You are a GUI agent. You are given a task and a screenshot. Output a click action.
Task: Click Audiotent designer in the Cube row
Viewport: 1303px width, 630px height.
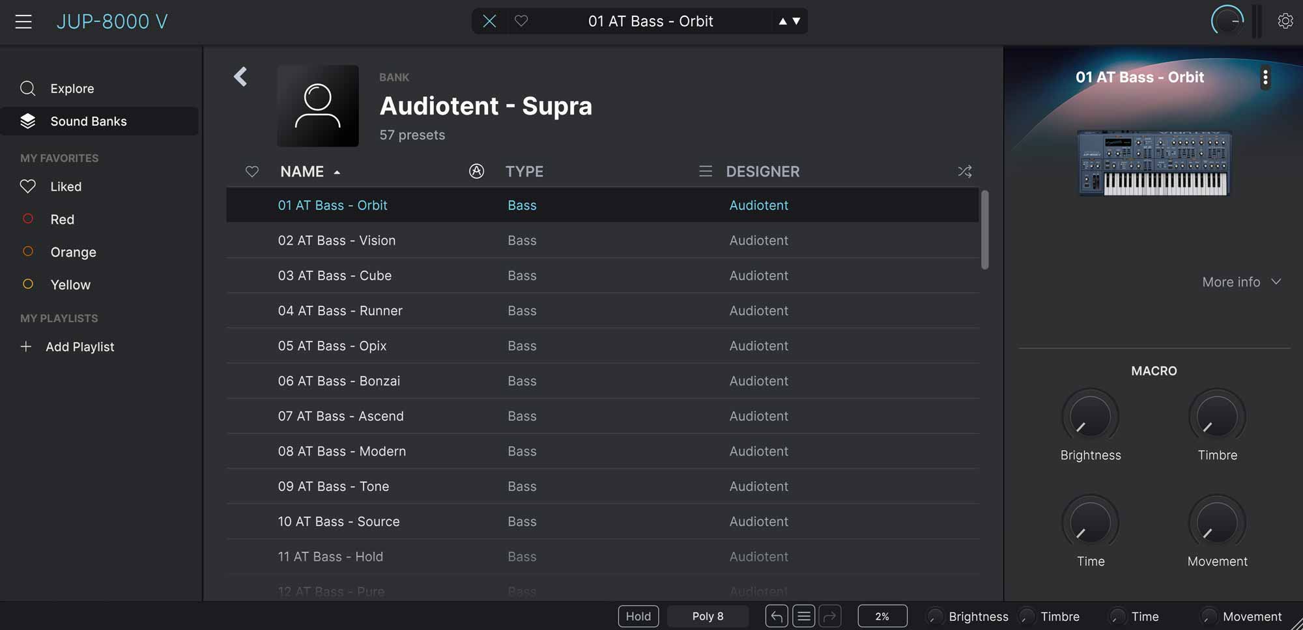758,275
